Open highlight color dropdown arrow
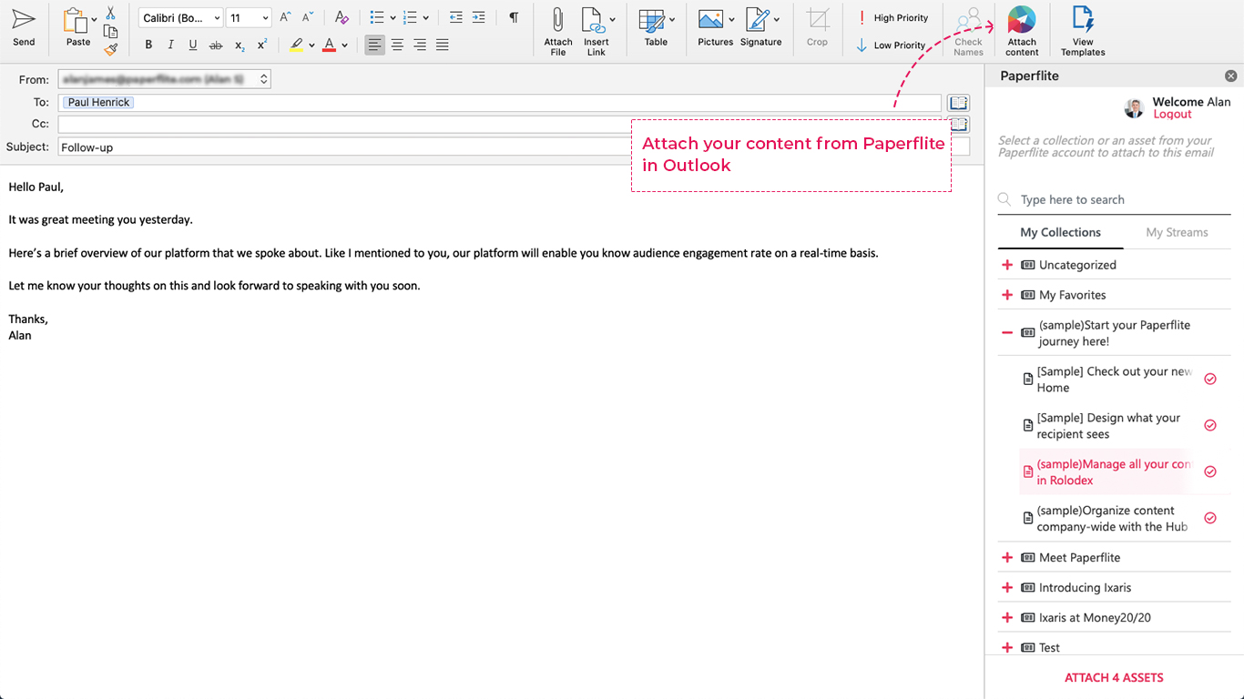Screen dimensions: 1244x699 click(x=311, y=46)
